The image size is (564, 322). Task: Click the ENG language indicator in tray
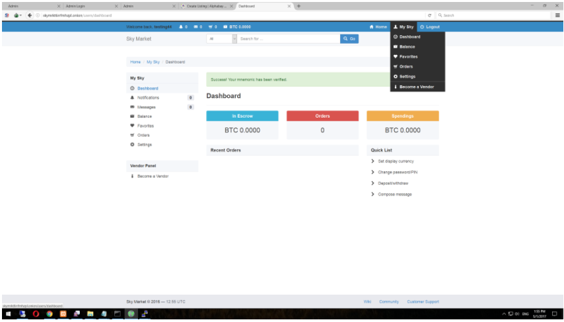(x=526, y=314)
